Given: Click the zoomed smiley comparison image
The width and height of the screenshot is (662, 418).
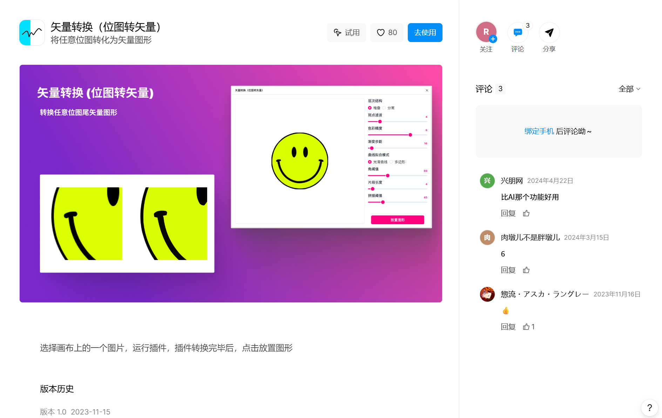Looking at the screenshot, I should [x=127, y=224].
